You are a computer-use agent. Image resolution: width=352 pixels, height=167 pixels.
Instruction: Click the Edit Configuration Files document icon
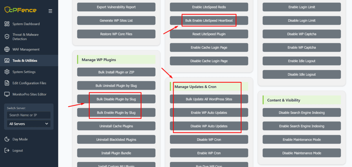point(7,83)
